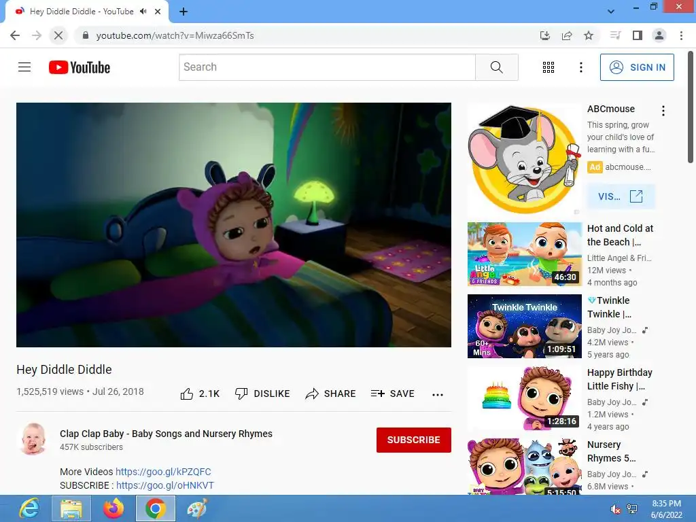Close the Hey Diddle Diddle tab
Screen dimensions: 696x522
pos(158,12)
